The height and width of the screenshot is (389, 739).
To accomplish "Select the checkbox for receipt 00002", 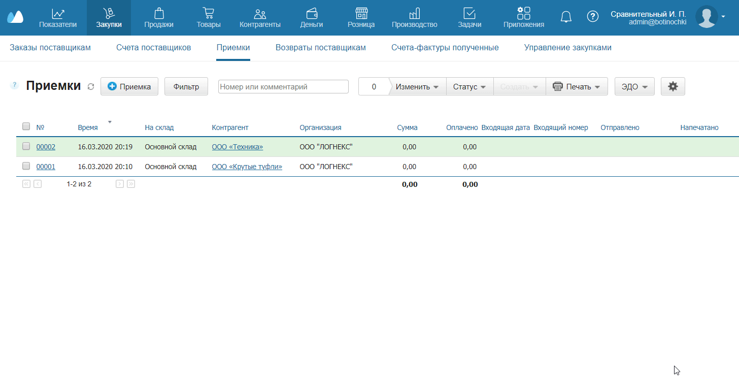I will (x=26, y=146).
